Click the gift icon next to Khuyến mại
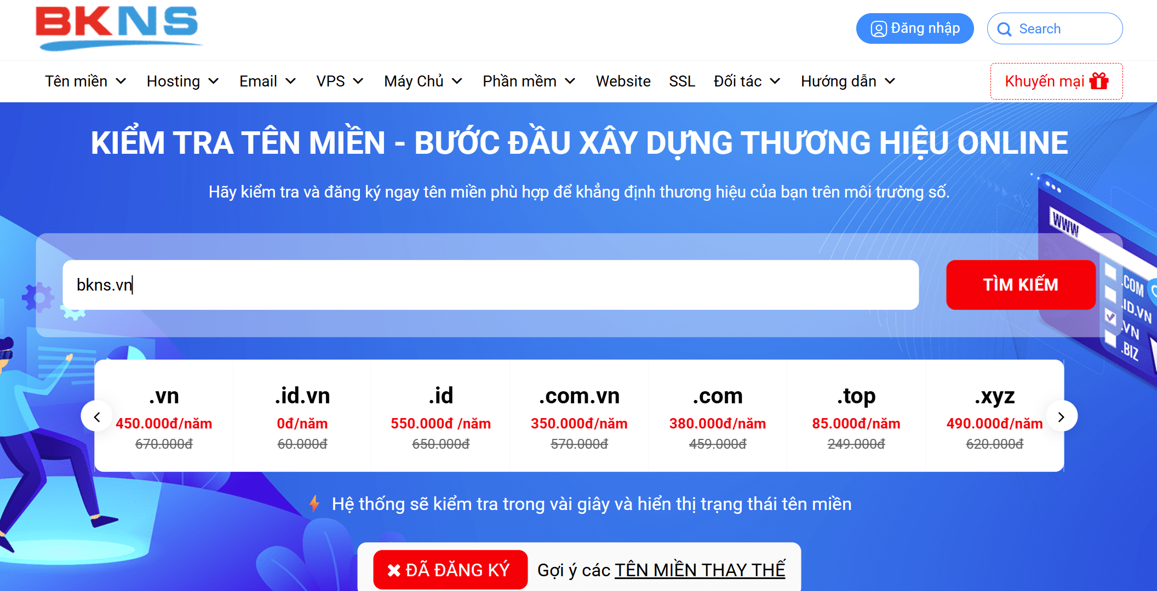1157x591 pixels. [x=1097, y=80]
